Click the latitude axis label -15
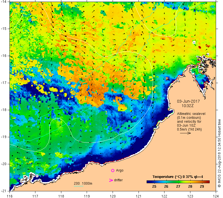The width and height of the screenshot is (223, 198). 4,29
